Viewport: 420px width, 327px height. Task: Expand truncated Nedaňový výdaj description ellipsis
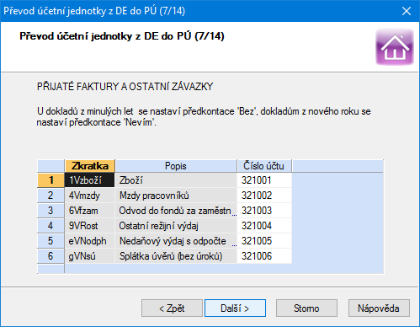tap(234, 244)
